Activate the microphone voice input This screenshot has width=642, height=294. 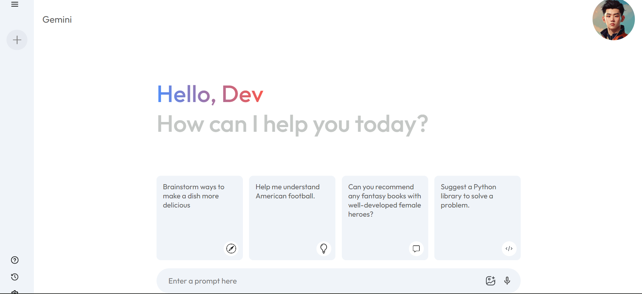pos(507,280)
